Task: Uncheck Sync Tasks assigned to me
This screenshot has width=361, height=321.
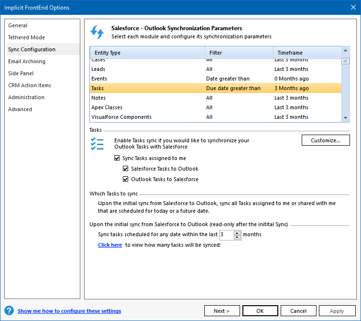Action: coord(117,158)
